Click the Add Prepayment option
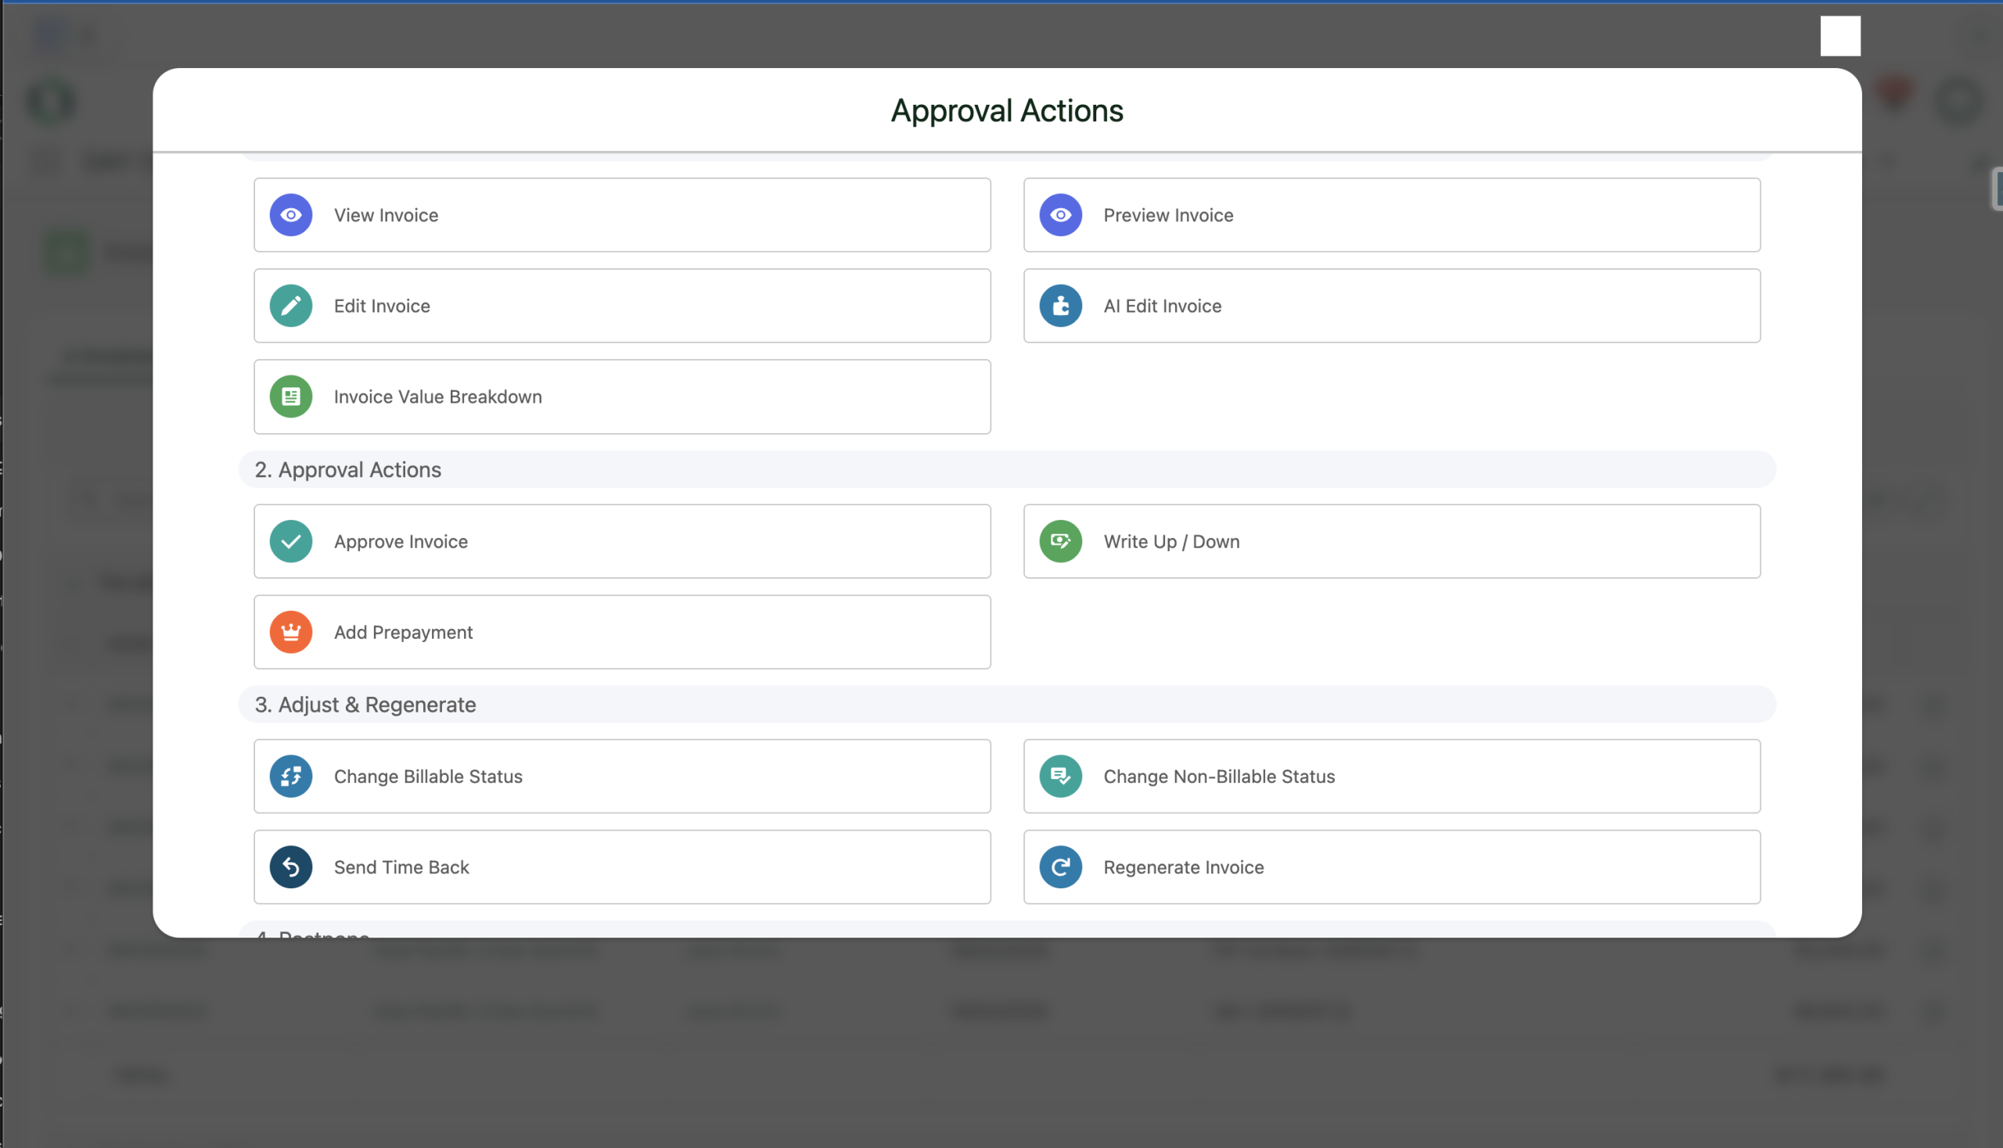 [622, 633]
